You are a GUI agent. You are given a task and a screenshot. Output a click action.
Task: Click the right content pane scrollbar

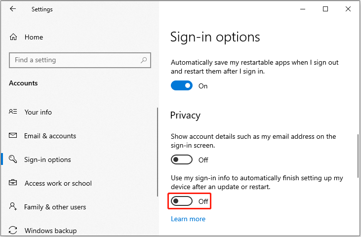point(358,156)
